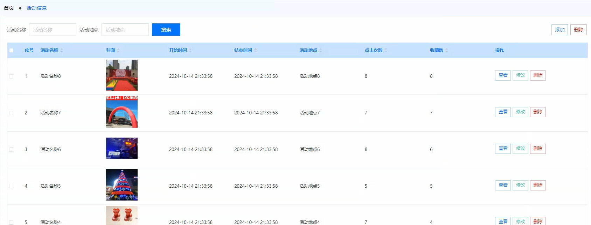
Task: Sort by 封面 column arrows
Action: pyautogui.click(x=118, y=50)
